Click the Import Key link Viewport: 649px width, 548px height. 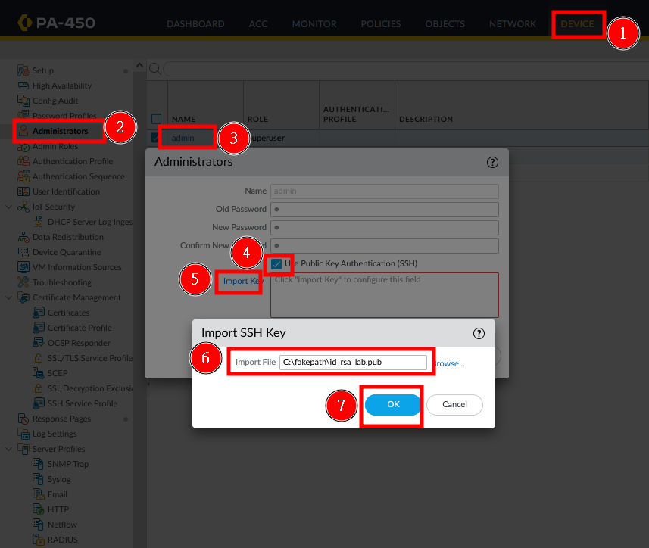pos(242,282)
